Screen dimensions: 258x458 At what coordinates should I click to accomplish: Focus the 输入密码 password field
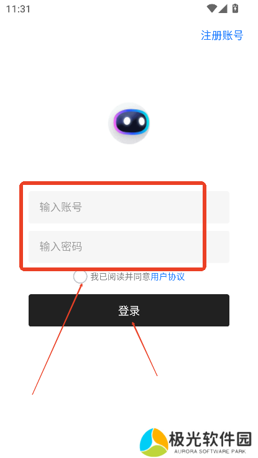129,247
